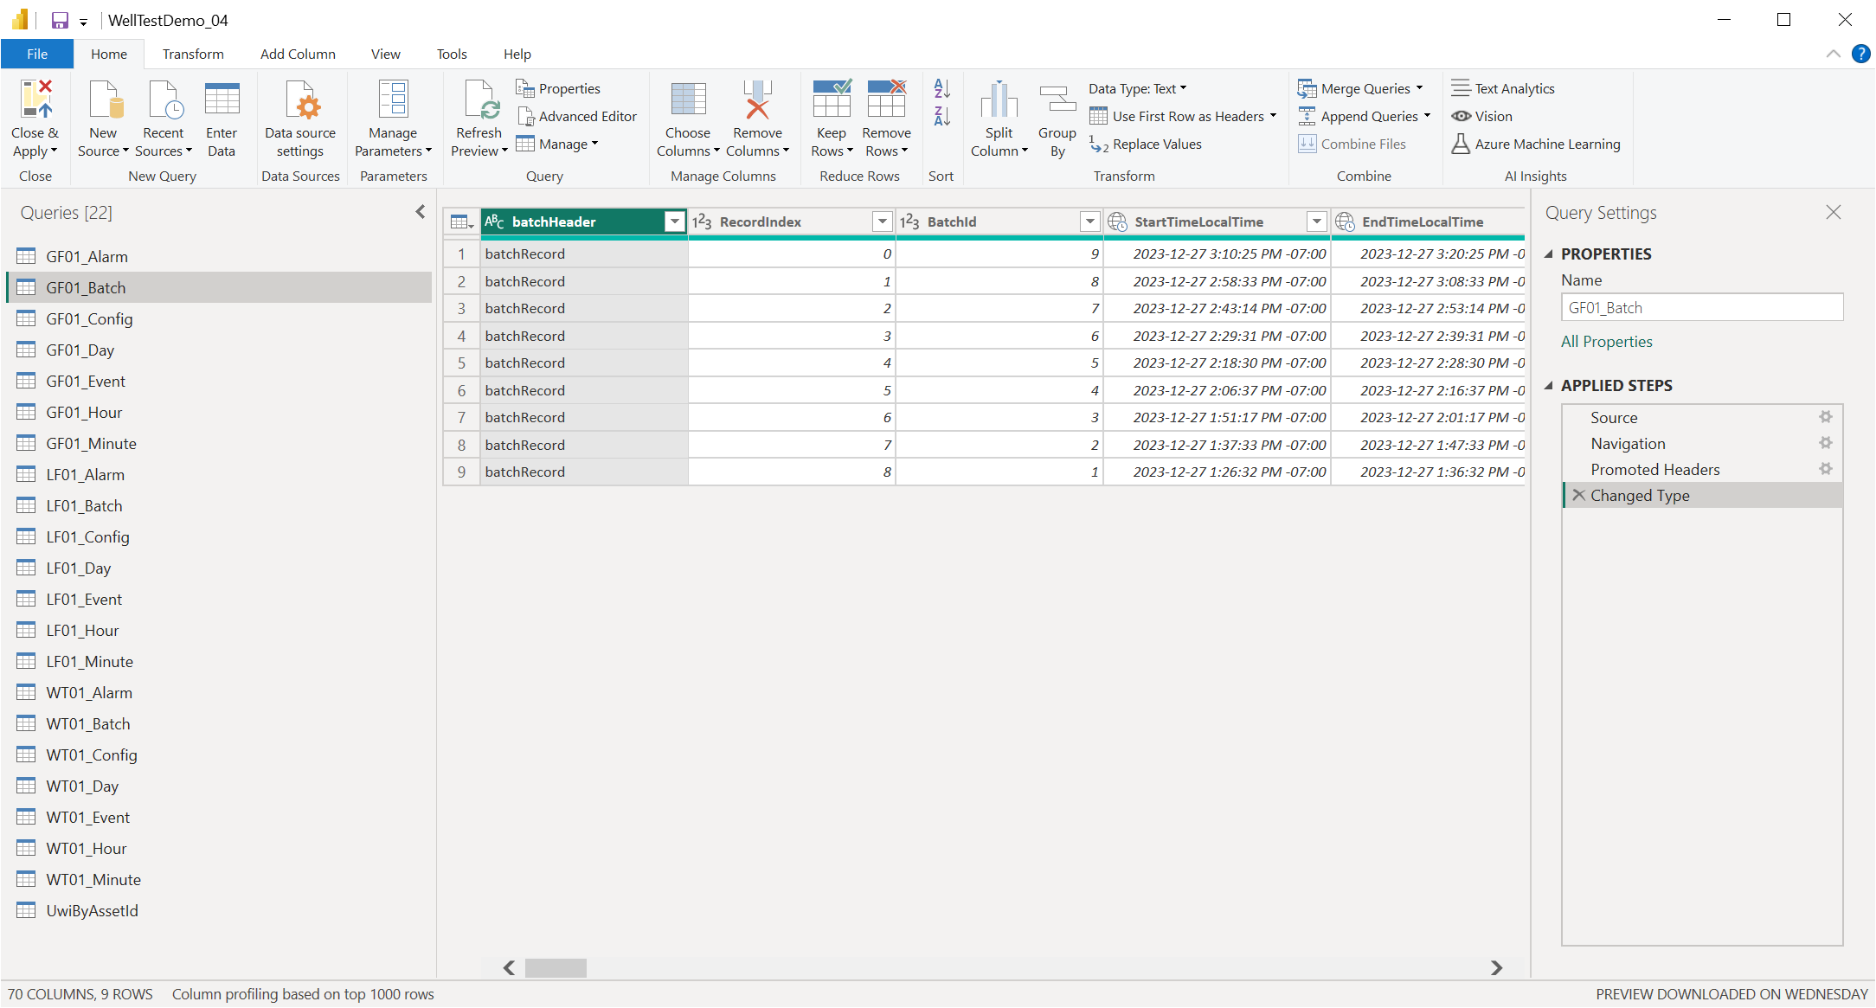The width and height of the screenshot is (1876, 1008).
Task: Collapse the Queries pane with the chevron
Action: coord(421,212)
